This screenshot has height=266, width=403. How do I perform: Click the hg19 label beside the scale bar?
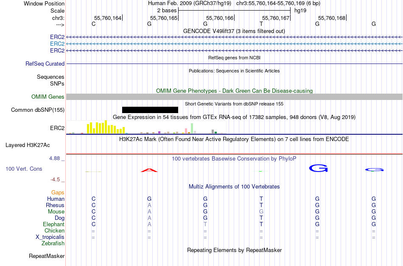[300, 11]
